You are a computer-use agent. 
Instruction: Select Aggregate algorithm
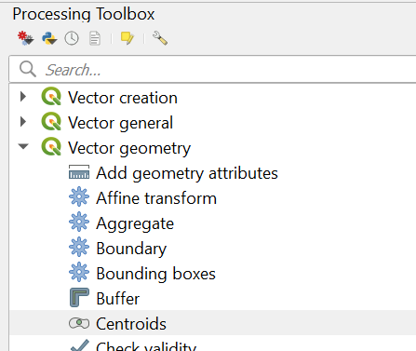135,223
